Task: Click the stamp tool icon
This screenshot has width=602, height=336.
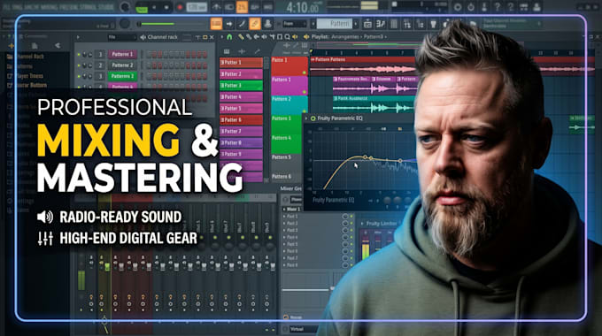Action: click(267, 24)
